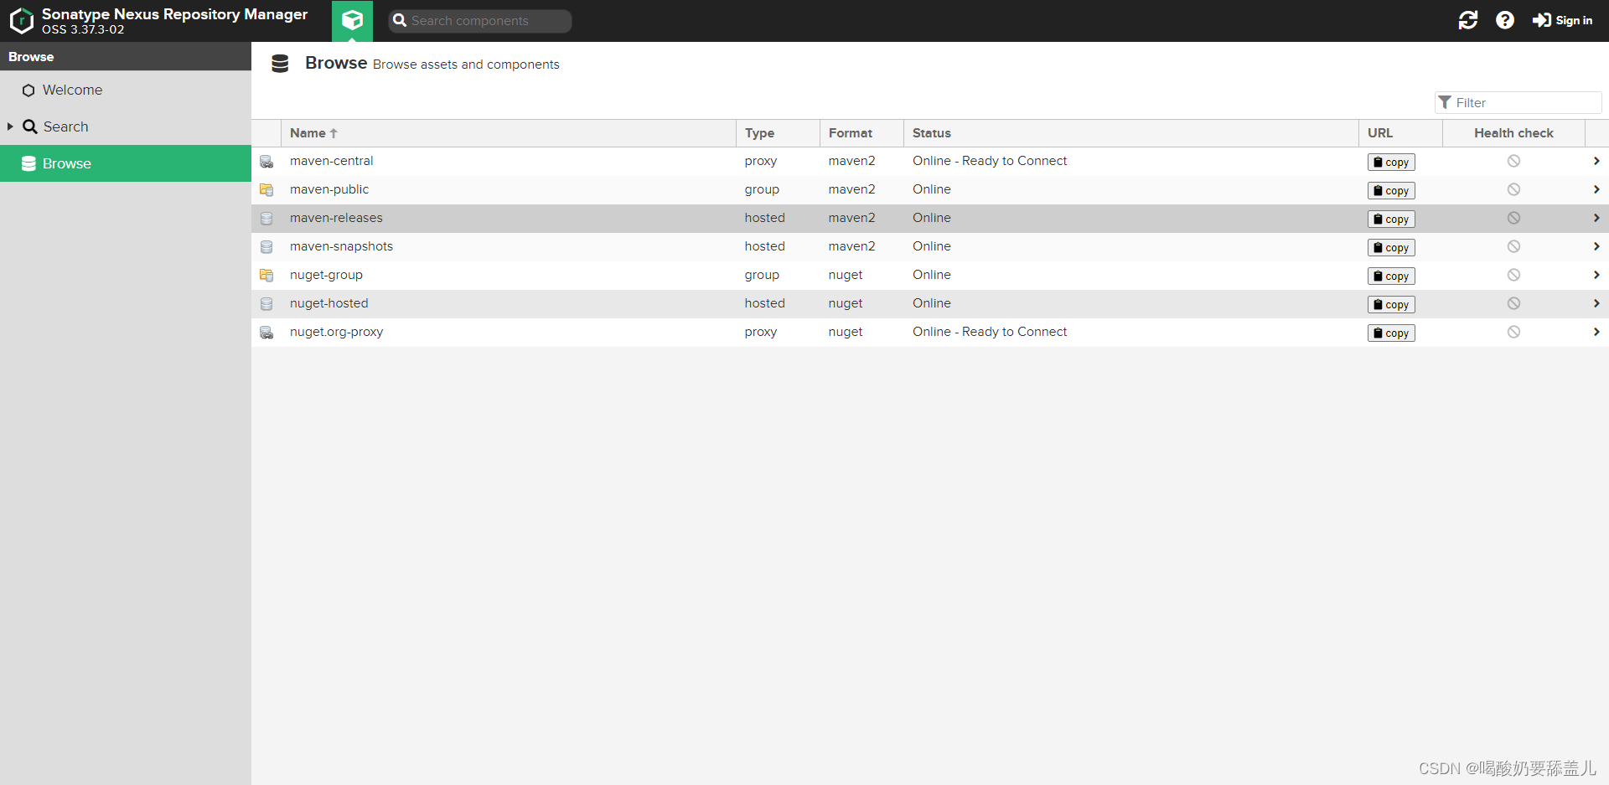1609x785 pixels.
Task: Click the refresh icon in top bar
Action: [1468, 20]
